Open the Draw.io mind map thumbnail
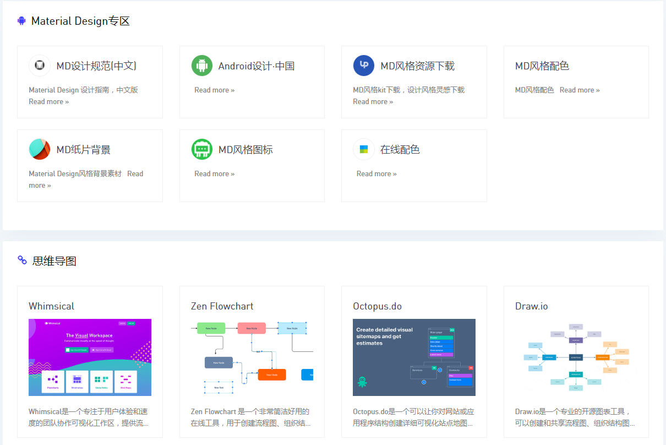 pyautogui.click(x=576, y=357)
